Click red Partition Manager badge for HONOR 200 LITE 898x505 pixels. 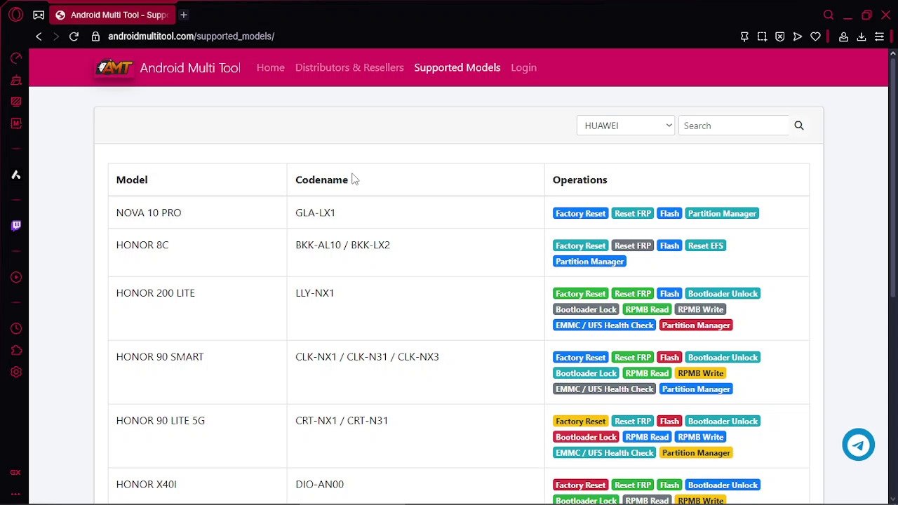tap(696, 325)
